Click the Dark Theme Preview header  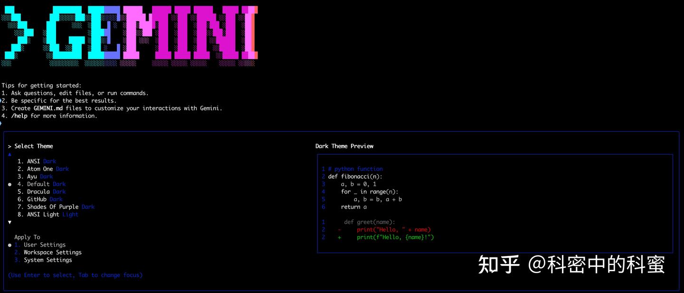(x=344, y=146)
